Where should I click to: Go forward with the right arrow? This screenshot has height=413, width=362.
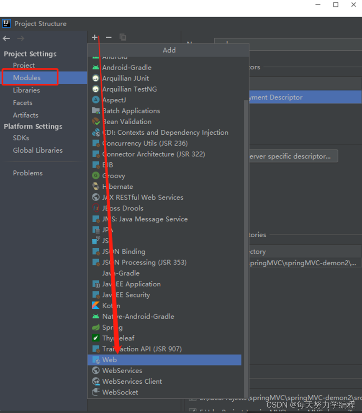tap(21, 38)
